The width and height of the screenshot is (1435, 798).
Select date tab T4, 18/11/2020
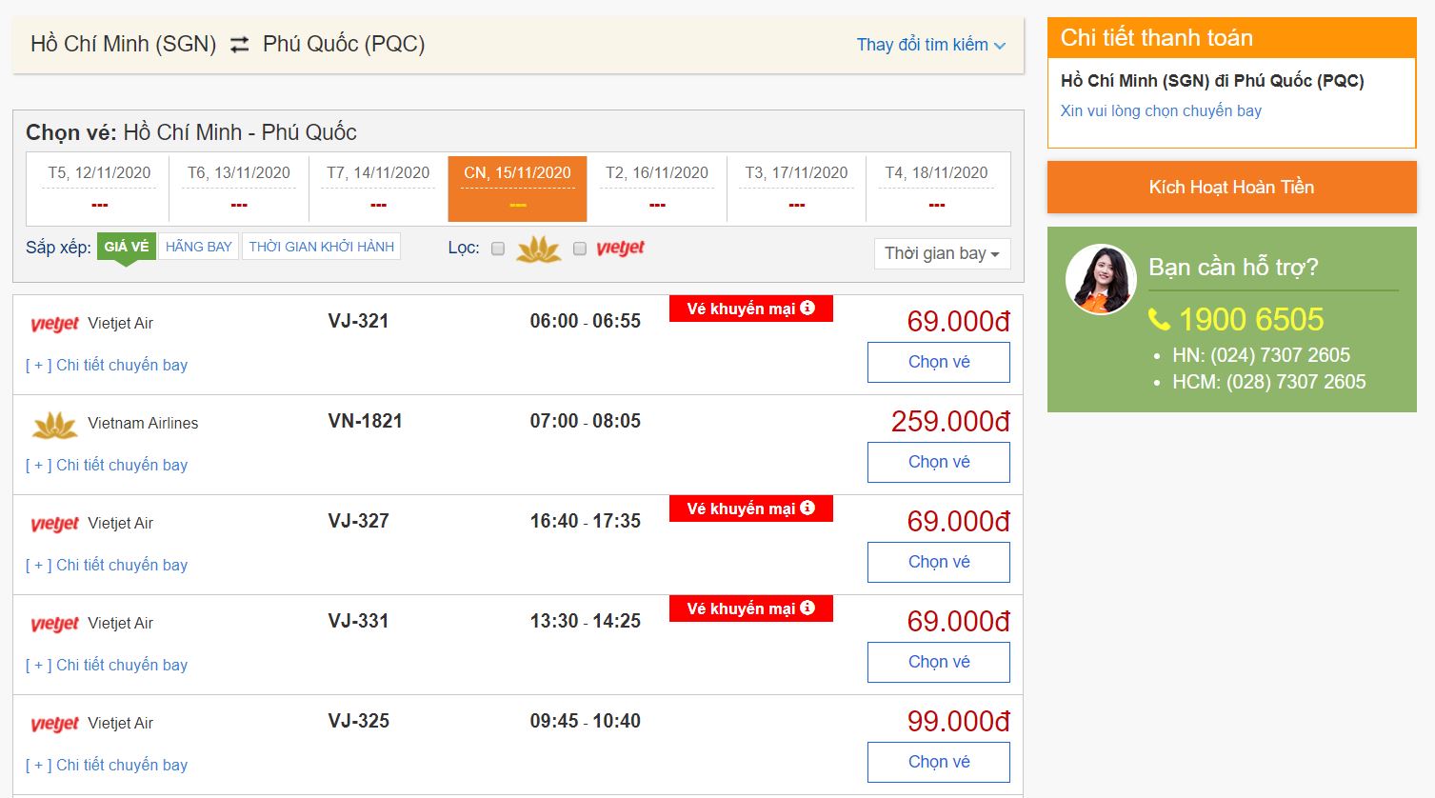click(x=936, y=188)
